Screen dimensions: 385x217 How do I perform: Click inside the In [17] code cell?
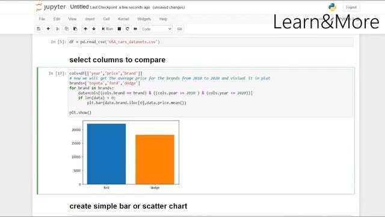pos(211,93)
